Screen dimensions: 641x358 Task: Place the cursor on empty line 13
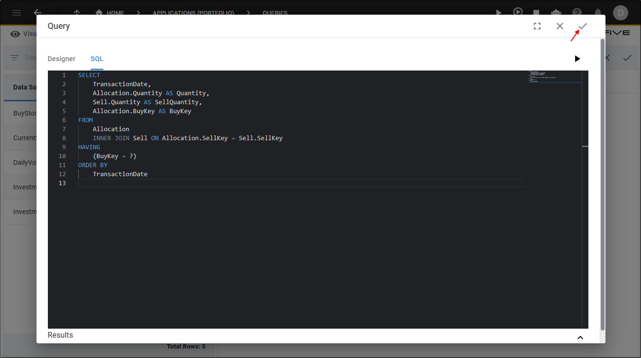click(302, 183)
